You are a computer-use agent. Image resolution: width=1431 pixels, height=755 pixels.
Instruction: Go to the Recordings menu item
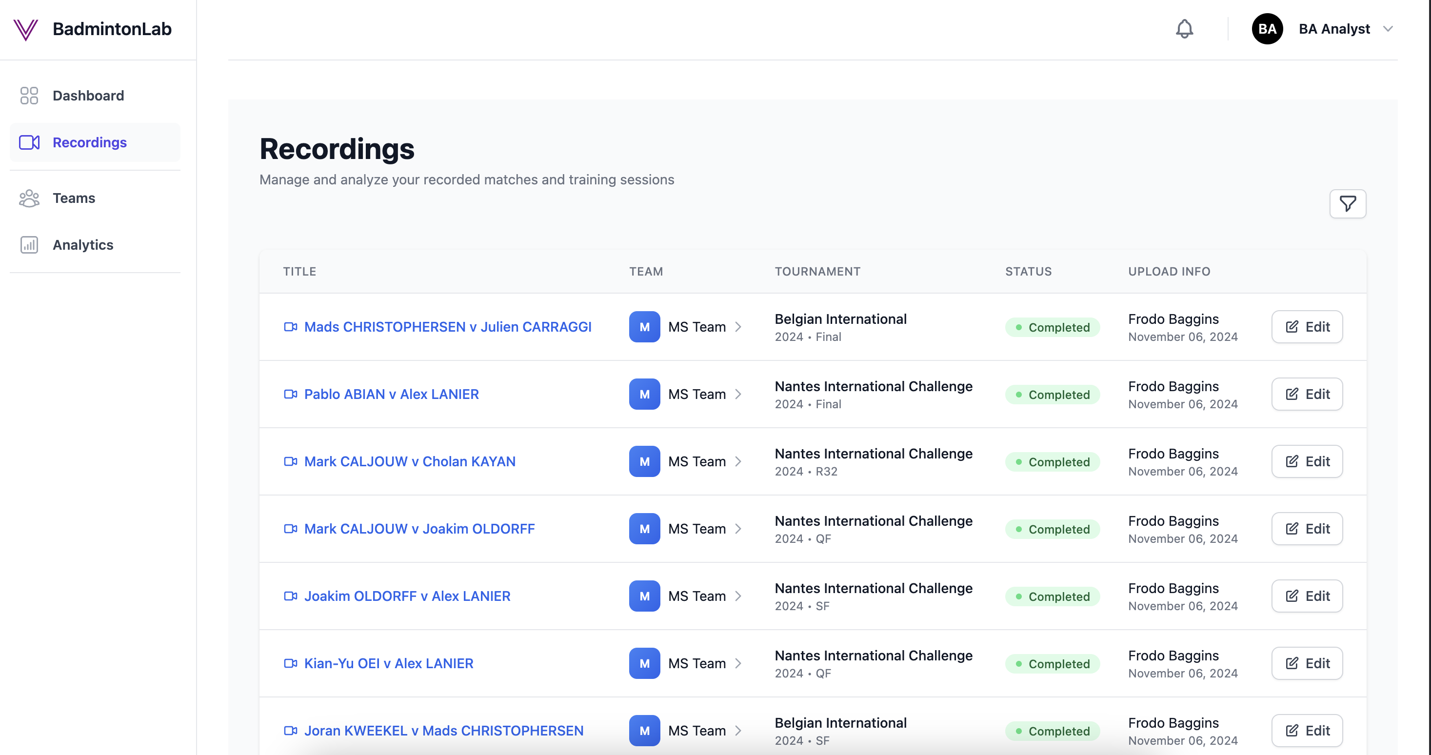[89, 143]
